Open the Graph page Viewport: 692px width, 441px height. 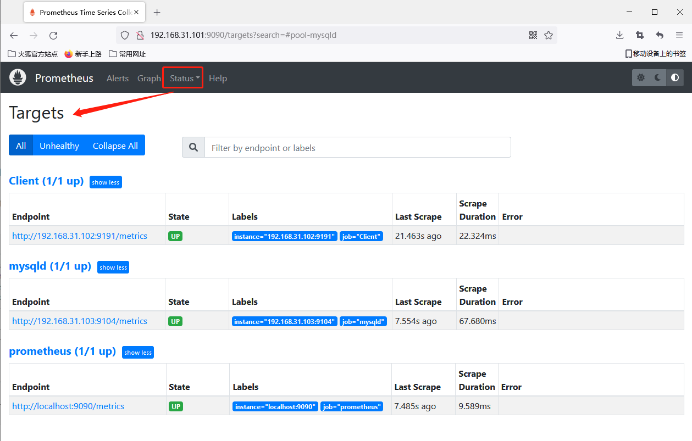point(149,78)
